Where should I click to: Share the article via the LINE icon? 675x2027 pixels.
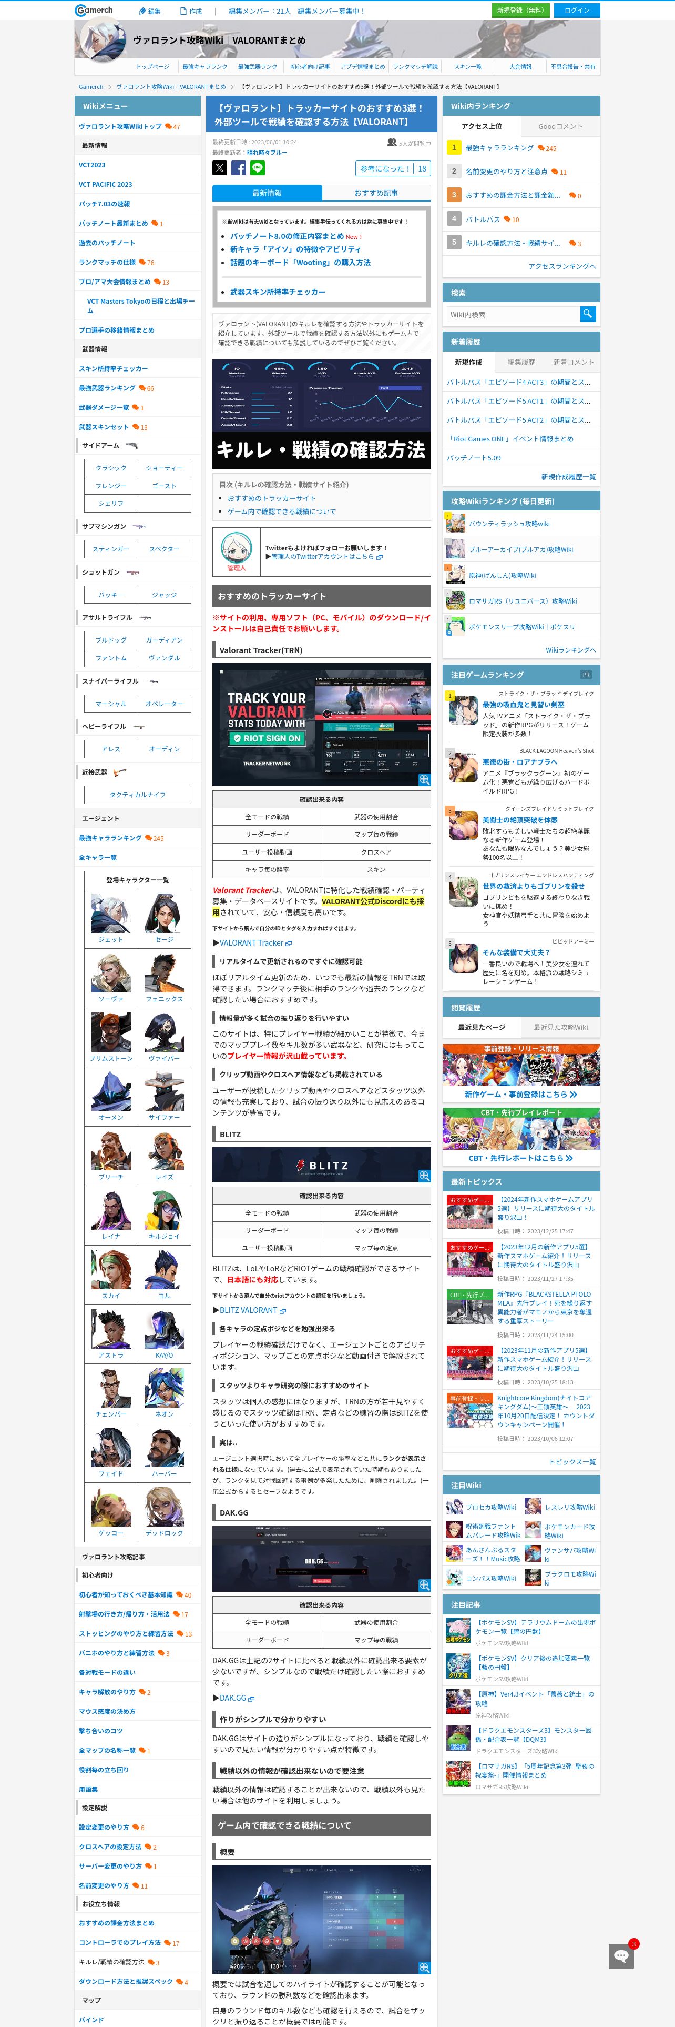pyautogui.click(x=258, y=168)
